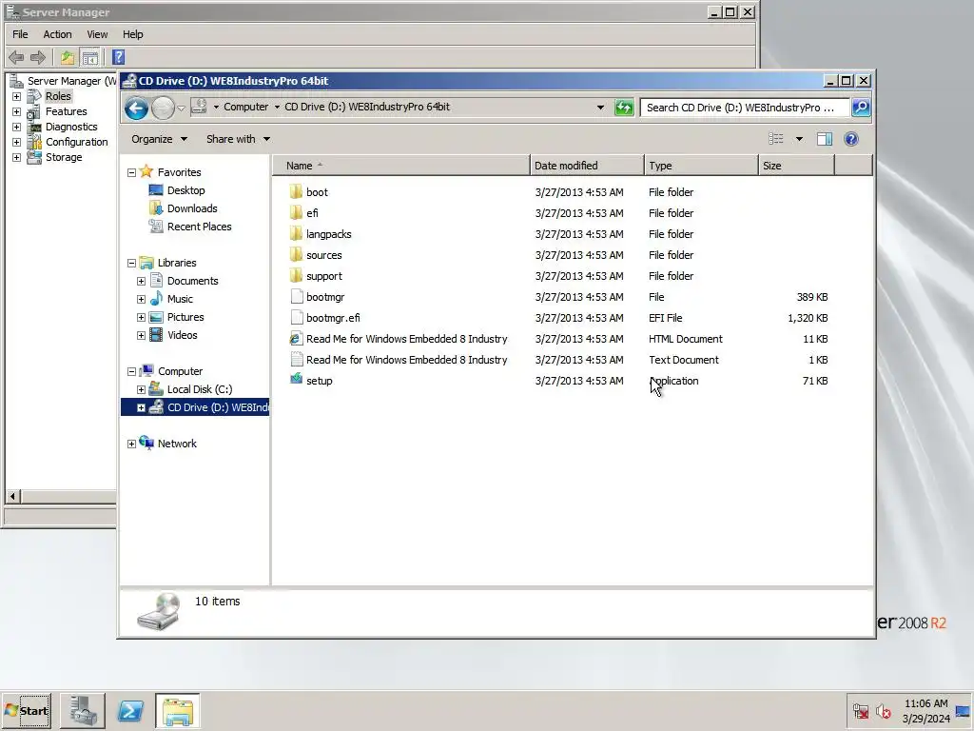Click the network status tray icon
This screenshot has height=731, width=974.
pyautogui.click(x=860, y=710)
